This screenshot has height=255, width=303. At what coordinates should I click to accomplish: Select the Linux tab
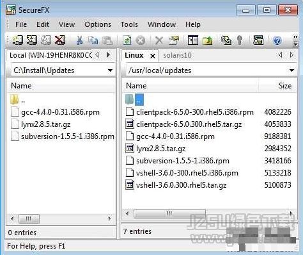pos(134,55)
